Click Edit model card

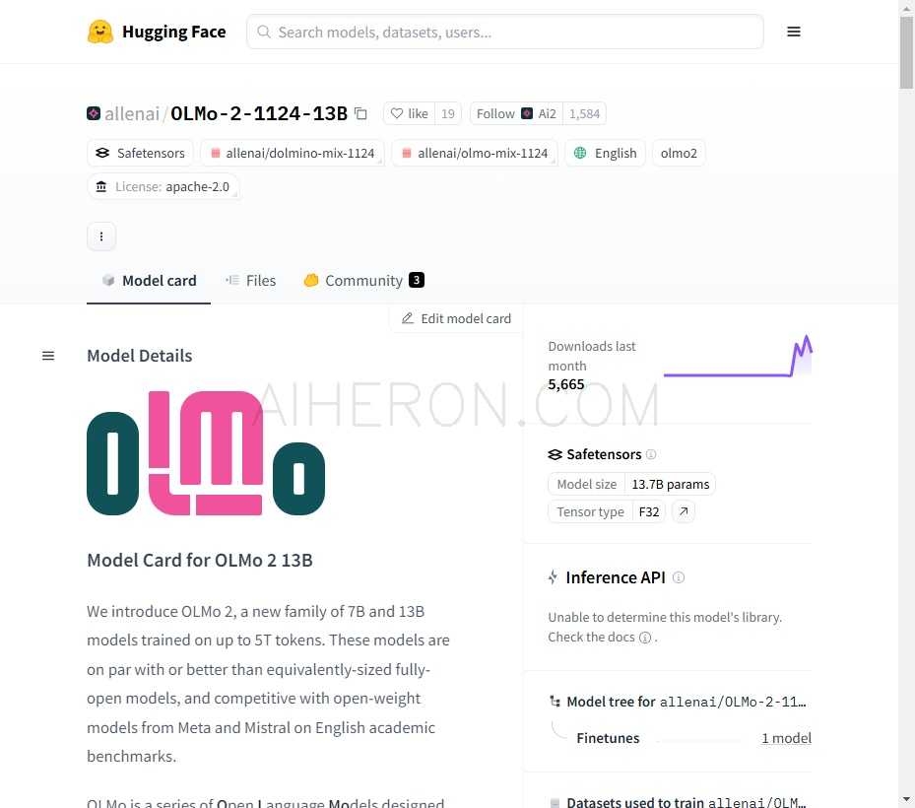pos(456,318)
